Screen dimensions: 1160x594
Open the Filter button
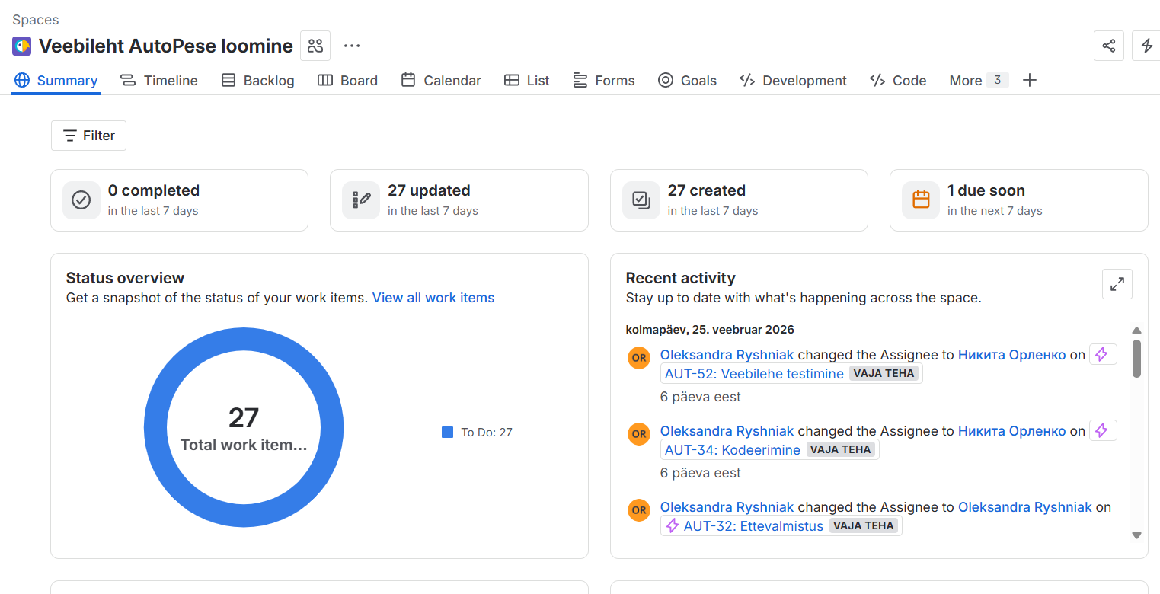88,136
